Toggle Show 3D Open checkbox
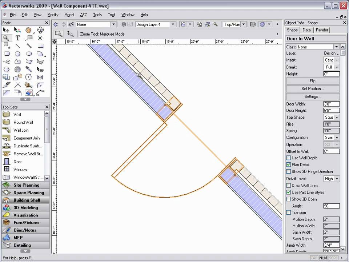Screen dimensions: 349x262 pyautogui.click(x=288, y=199)
